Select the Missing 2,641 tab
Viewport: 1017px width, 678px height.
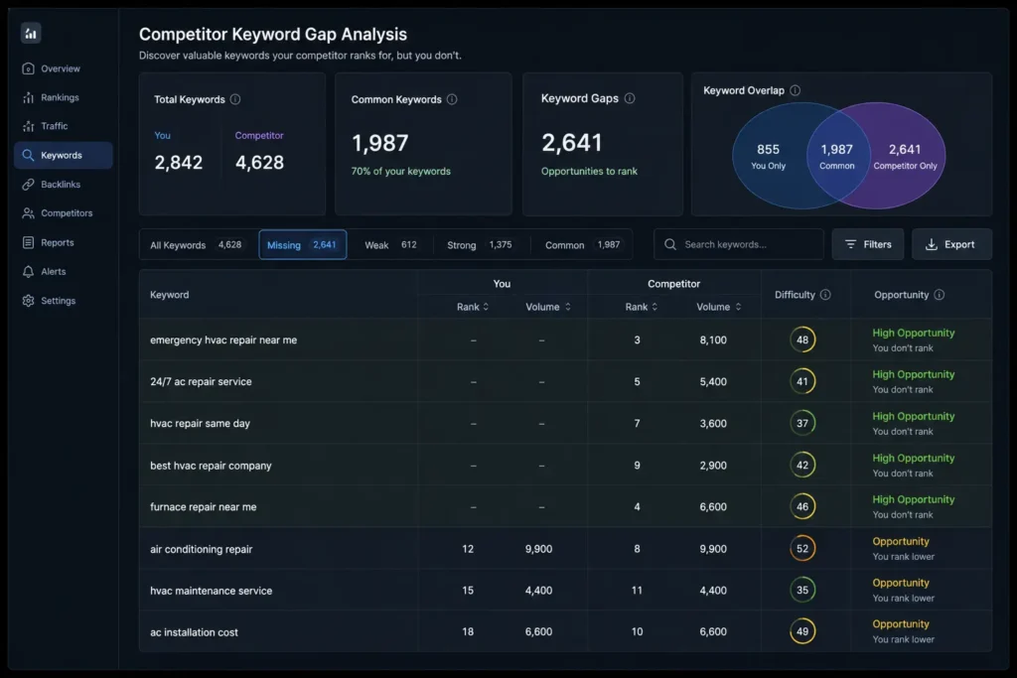[x=302, y=245]
